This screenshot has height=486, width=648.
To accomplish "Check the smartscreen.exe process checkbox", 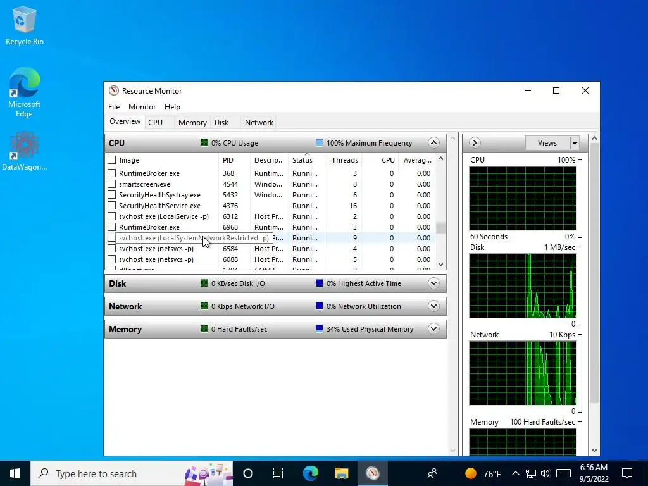I will pos(111,184).
